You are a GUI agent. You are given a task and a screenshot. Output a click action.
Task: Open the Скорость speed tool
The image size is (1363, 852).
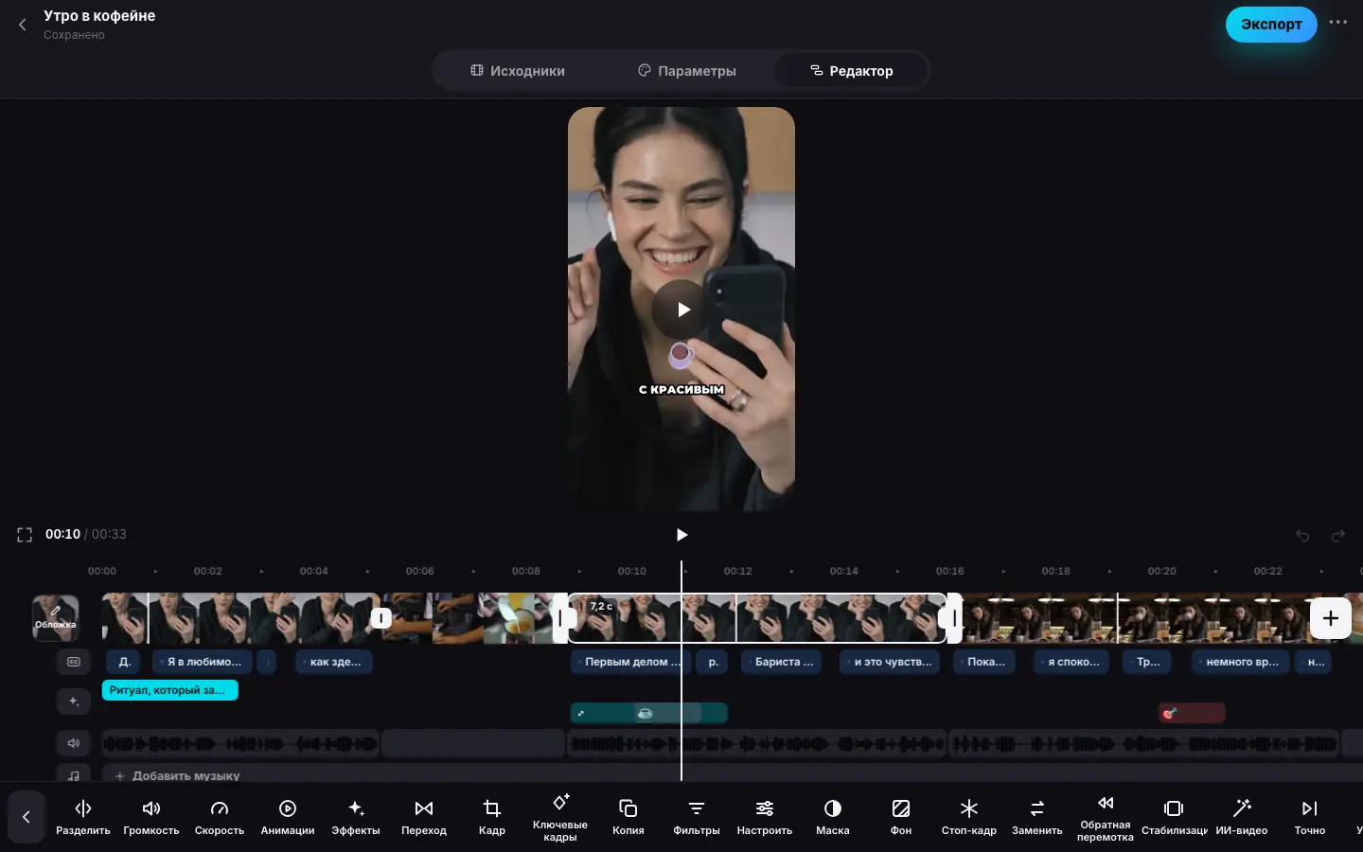(x=220, y=817)
